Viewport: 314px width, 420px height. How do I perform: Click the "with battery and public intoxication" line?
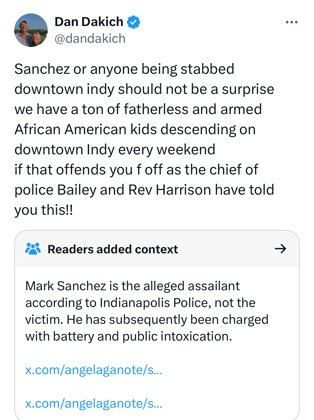tap(129, 336)
